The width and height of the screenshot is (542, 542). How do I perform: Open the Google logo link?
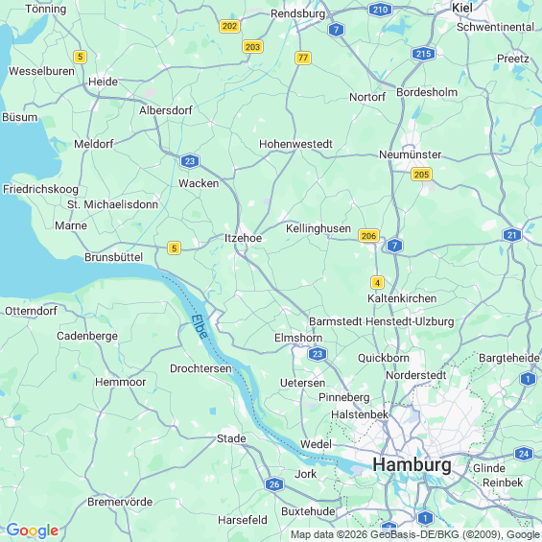[33, 530]
